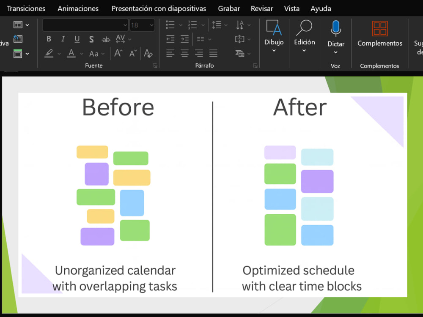423x317 pixels.
Task: Select the After heading on slide
Action: click(x=300, y=107)
